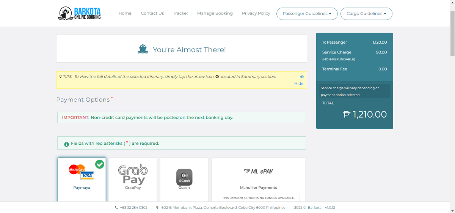The height and width of the screenshot is (213, 455).
Task: Click the arrow icon in the tip text
Action: 217,76
